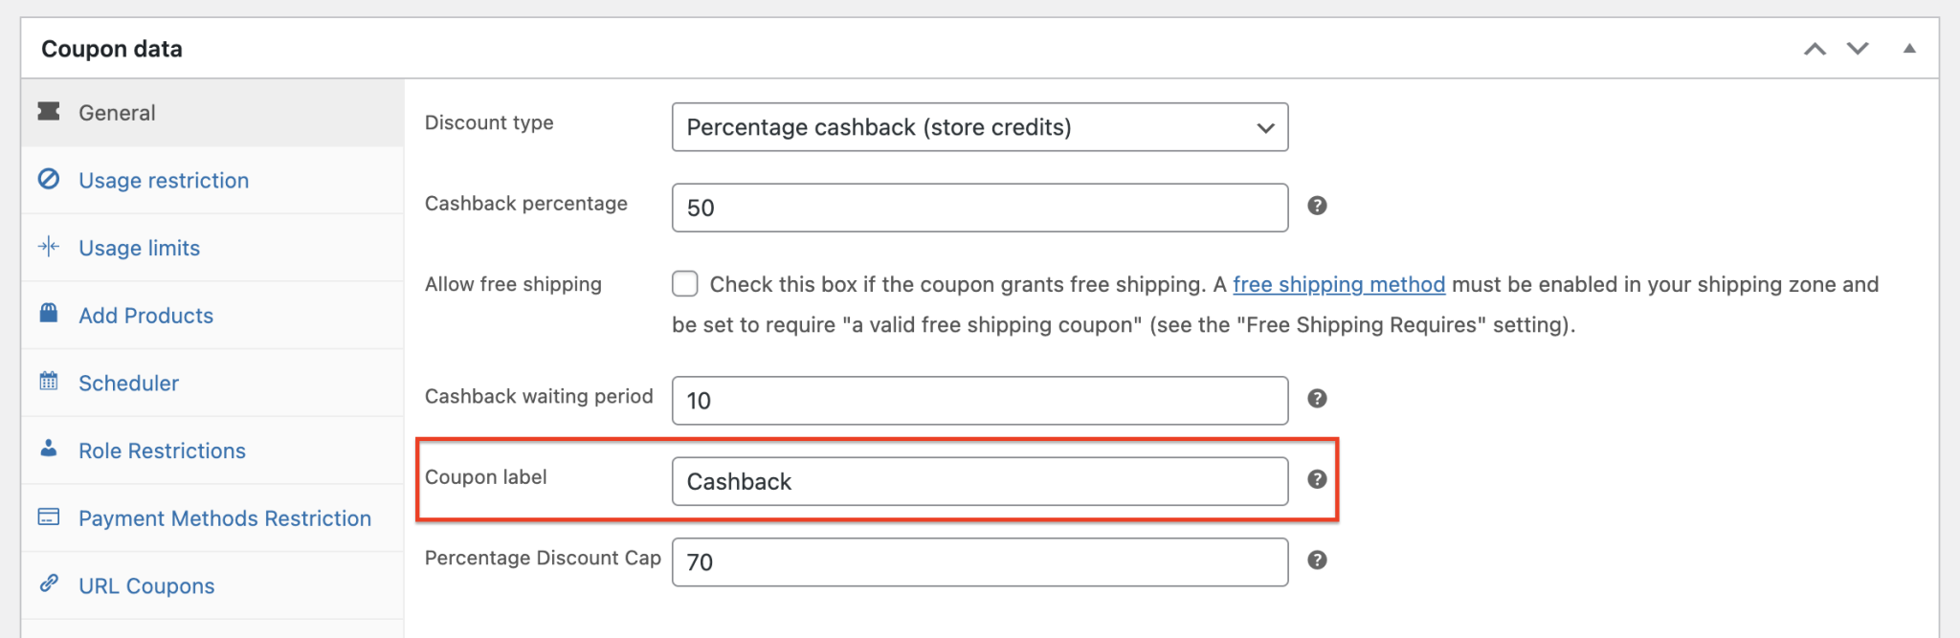Show help tooltip for Coupon label
The image size is (1960, 638).
[1317, 479]
